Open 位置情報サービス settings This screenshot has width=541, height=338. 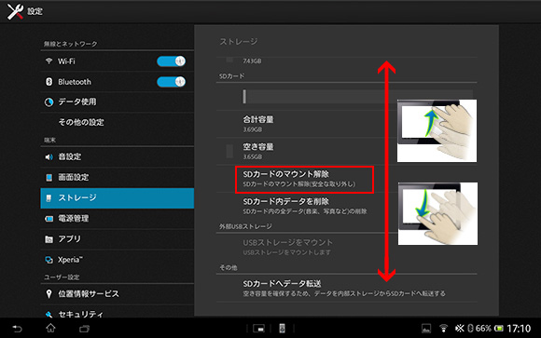click(117, 294)
